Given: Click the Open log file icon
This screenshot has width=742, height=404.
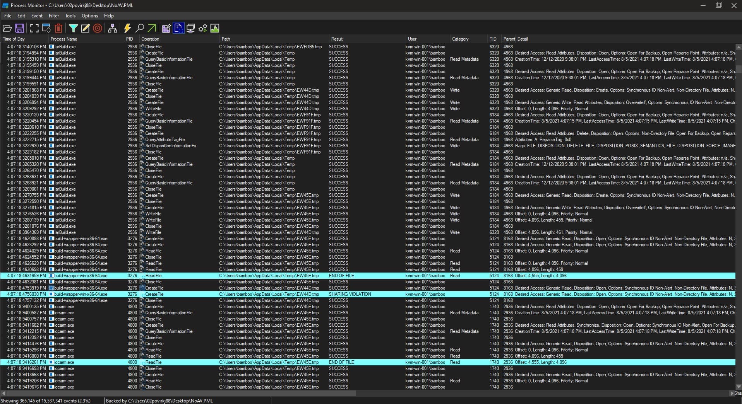Looking at the screenshot, I should (7, 28).
